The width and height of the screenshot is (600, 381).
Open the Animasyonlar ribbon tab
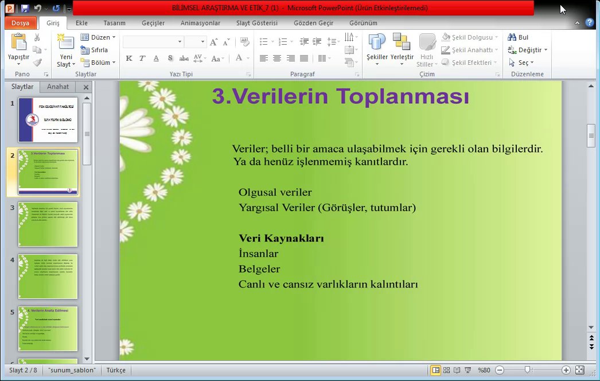[201, 23]
